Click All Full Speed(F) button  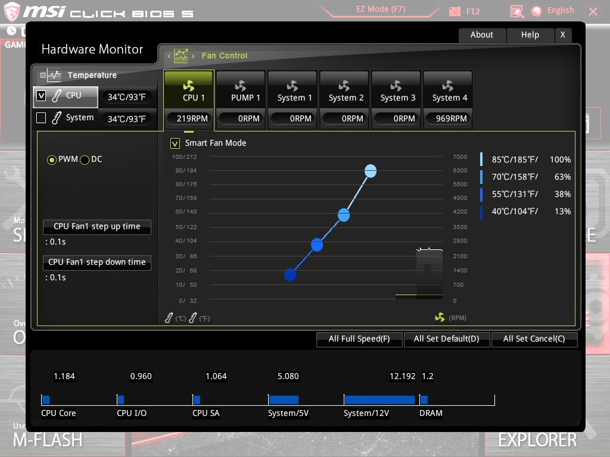359,339
